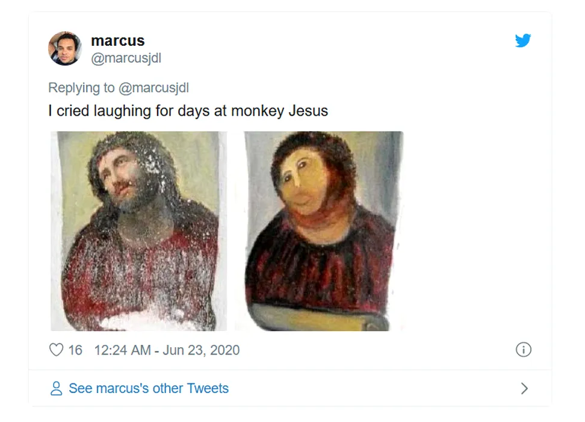Click @marcusjdl in the Replying to line

153,87
